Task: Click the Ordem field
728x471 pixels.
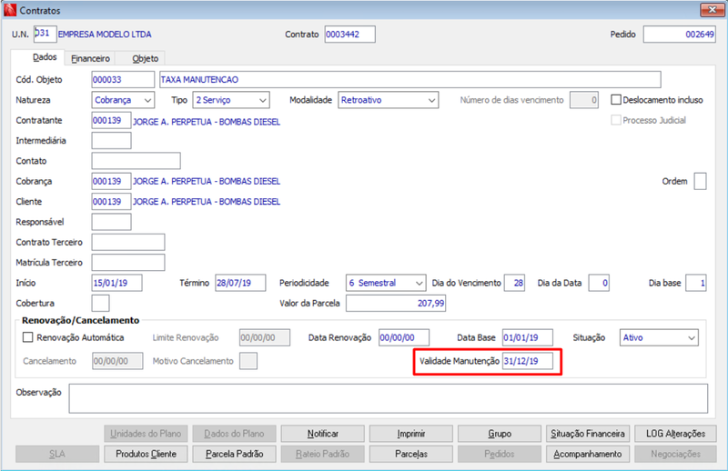Action: 700,181
